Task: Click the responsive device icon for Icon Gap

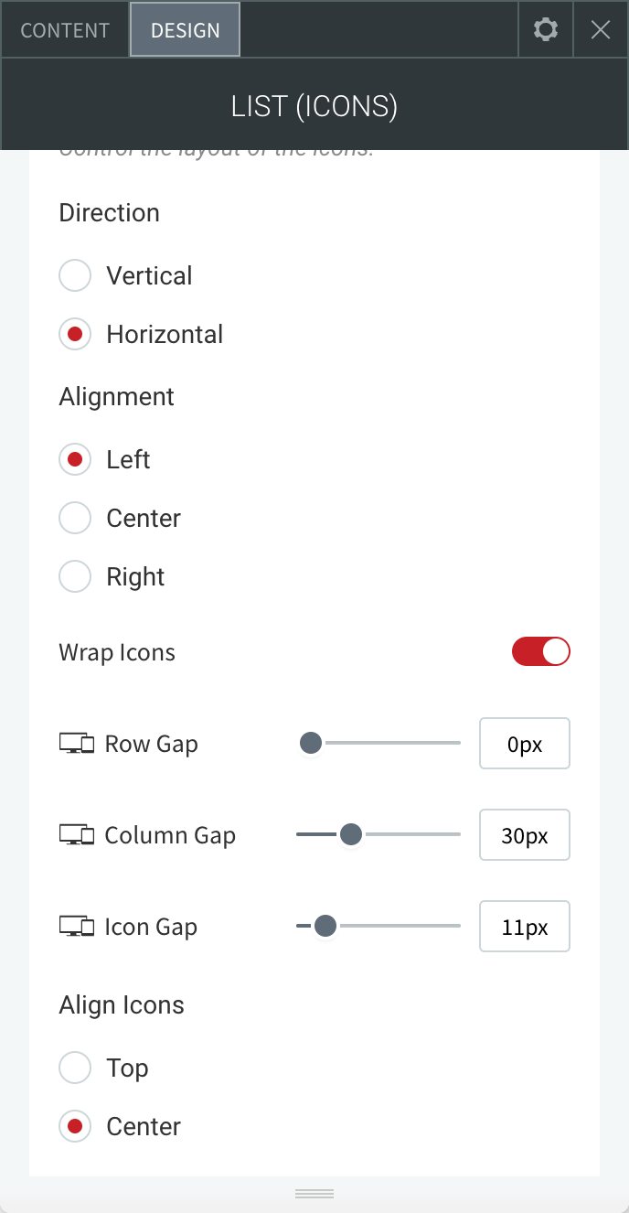Action: (x=77, y=927)
